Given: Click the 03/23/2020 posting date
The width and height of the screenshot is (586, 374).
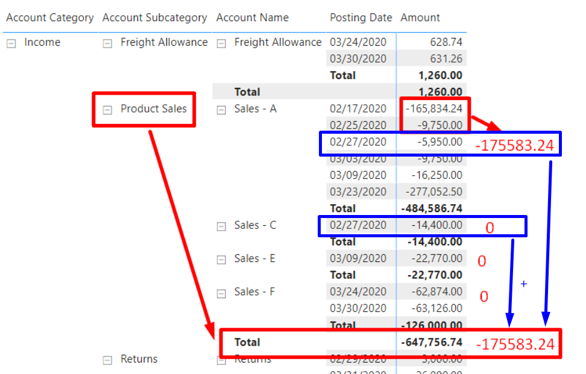Looking at the screenshot, I should 358,192.
